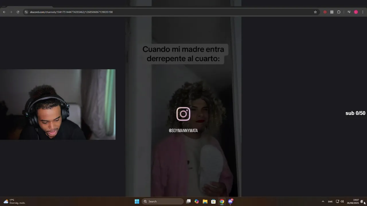The image size is (367, 206).
Task: Open the notifications bell in the tray
Action: pos(362,201)
